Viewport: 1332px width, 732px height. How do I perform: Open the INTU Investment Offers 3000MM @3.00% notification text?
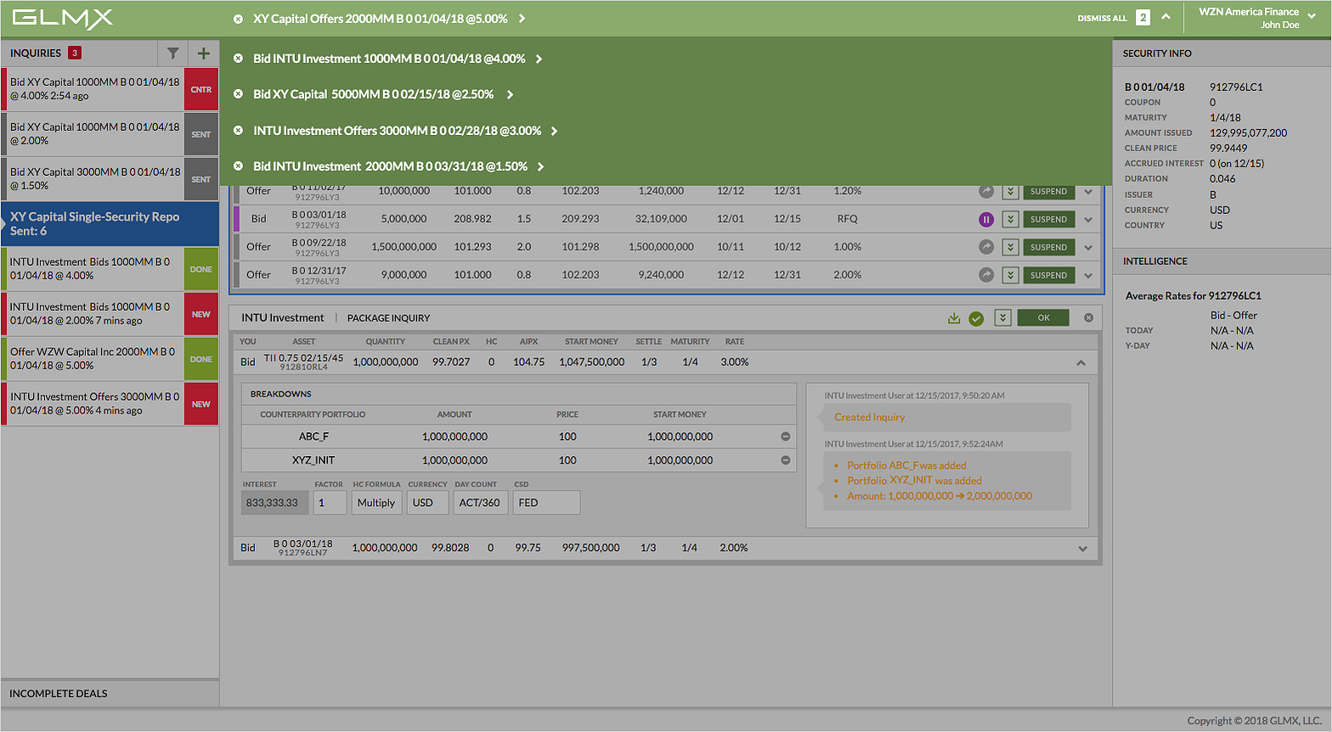coord(398,131)
